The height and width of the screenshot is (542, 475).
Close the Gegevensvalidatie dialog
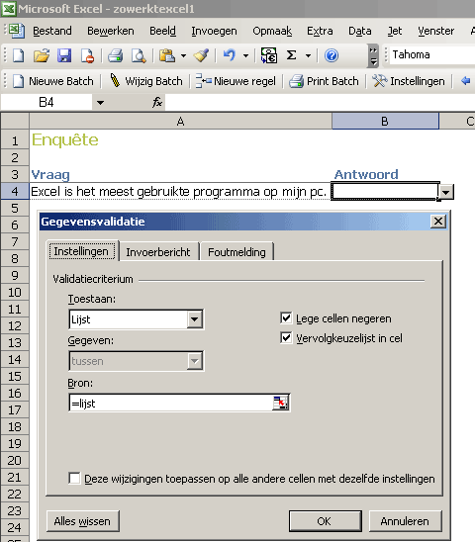pyautogui.click(x=438, y=222)
